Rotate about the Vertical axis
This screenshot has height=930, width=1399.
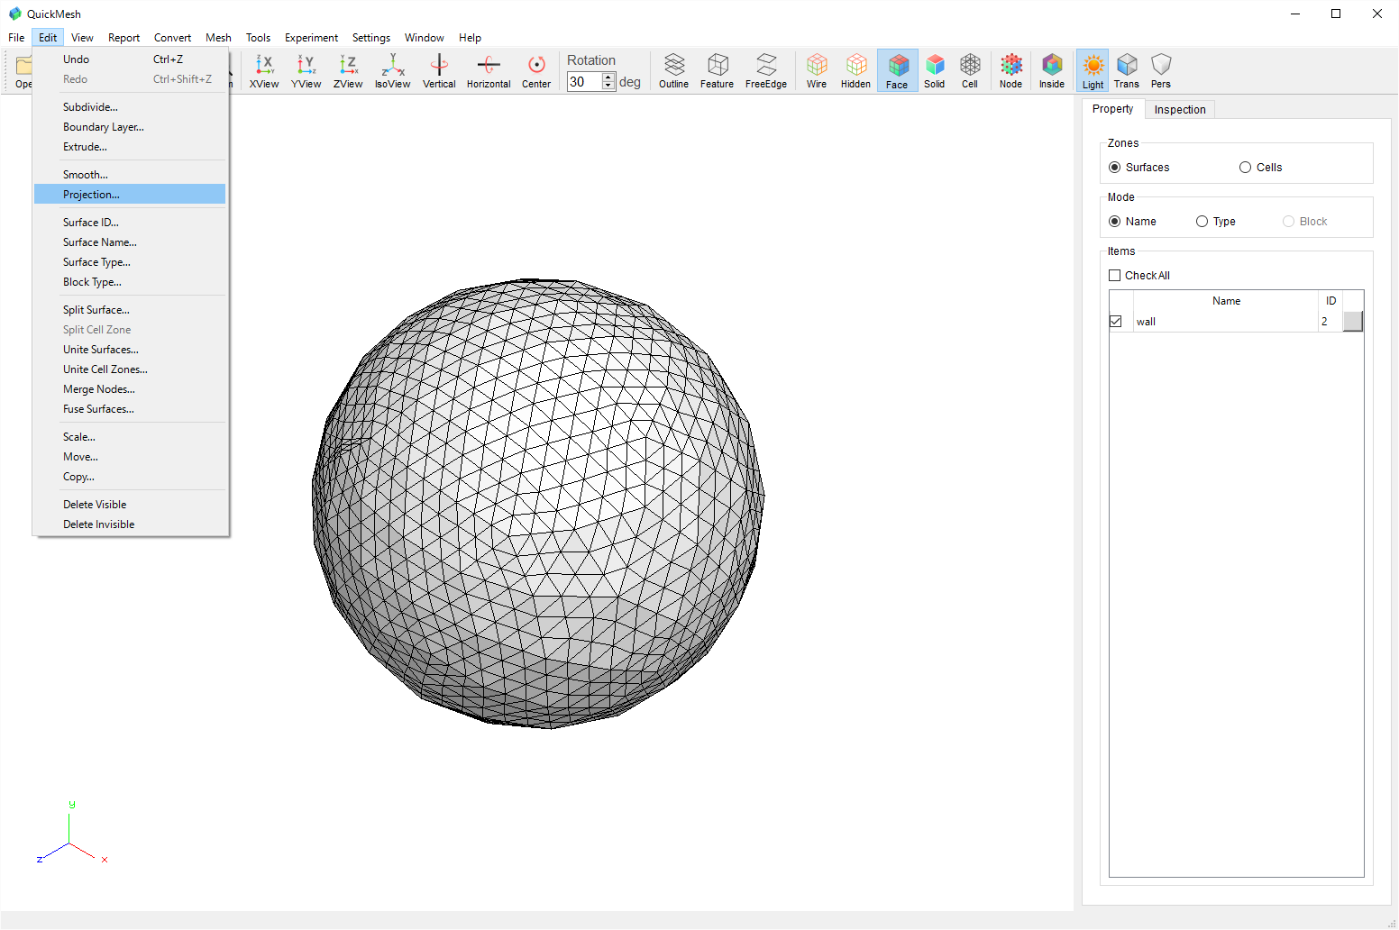pyautogui.click(x=439, y=70)
